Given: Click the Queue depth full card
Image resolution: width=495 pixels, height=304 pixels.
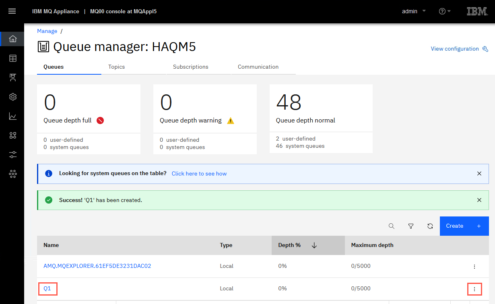Looking at the screenshot, I should [89, 119].
